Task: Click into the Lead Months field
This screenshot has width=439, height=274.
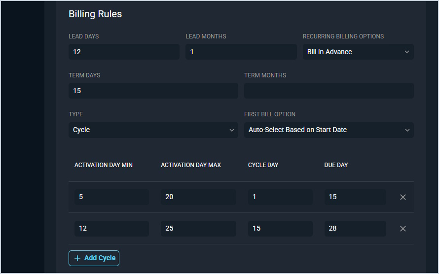Action: pos(241,52)
